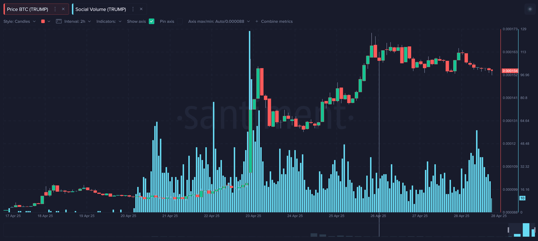The width and height of the screenshot is (538, 241).
Task: Open the Axis max/min settings dropdown
Action: coord(219,21)
